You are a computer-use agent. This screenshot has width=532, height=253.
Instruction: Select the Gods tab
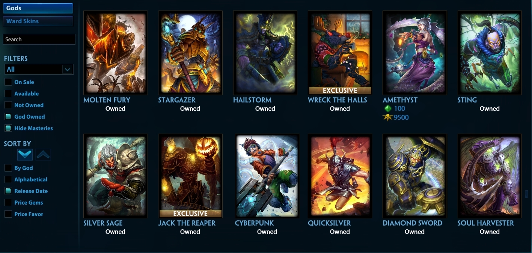click(x=38, y=8)
